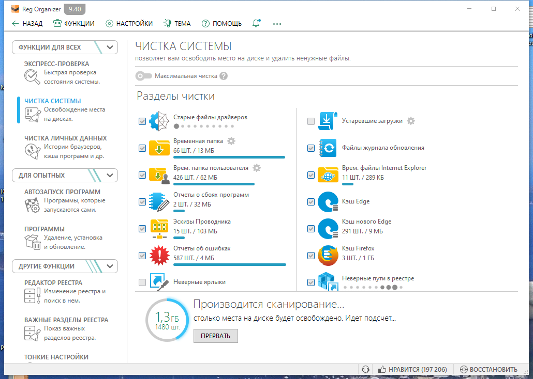Screen dimensions: 533x379
Task: Click the user temp folder icon
Action: (159, 175)
